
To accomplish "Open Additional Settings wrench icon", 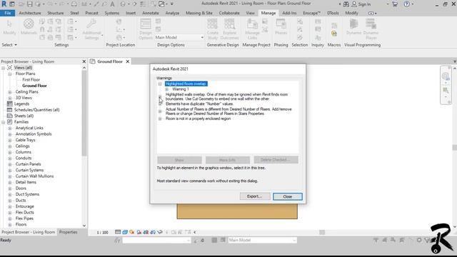I will (x=91, y=24).
